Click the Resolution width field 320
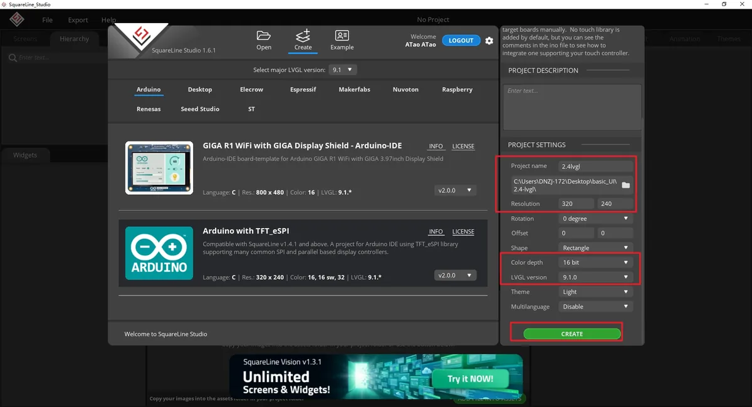 (x=576, y=203)
